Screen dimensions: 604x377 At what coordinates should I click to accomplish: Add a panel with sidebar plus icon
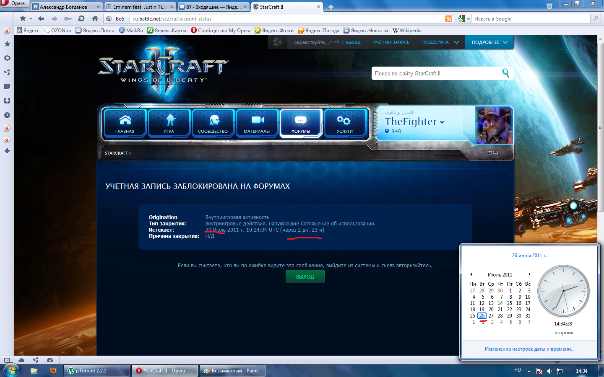(7, 151)
